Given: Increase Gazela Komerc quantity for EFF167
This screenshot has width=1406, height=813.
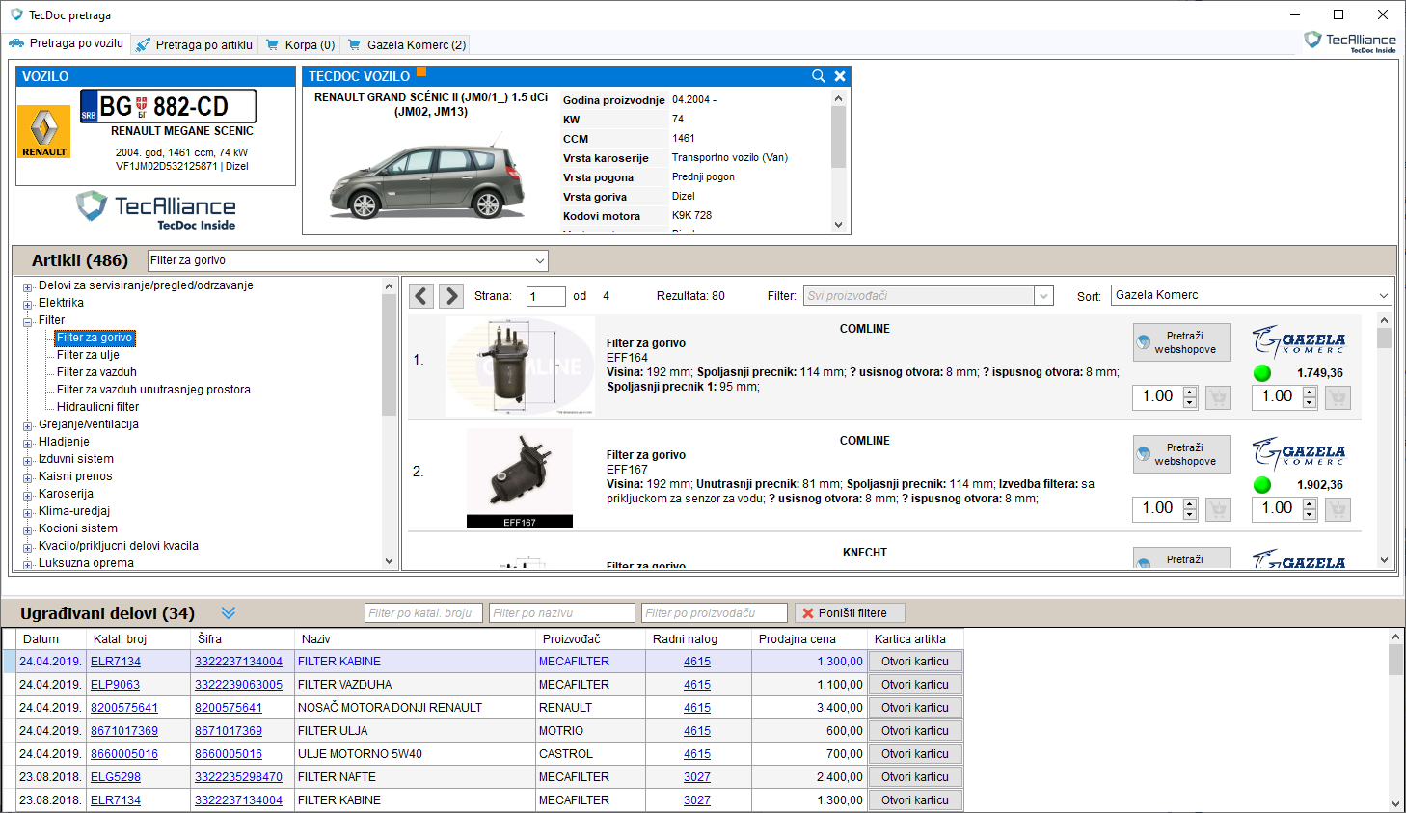Looking at the screenshot, I should click(x=1310, y=503).
